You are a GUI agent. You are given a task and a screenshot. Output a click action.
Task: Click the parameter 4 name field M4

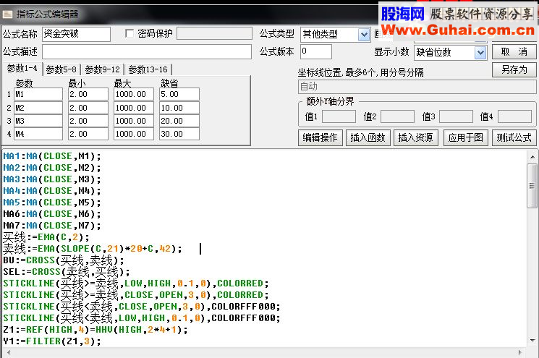point(38,134)
